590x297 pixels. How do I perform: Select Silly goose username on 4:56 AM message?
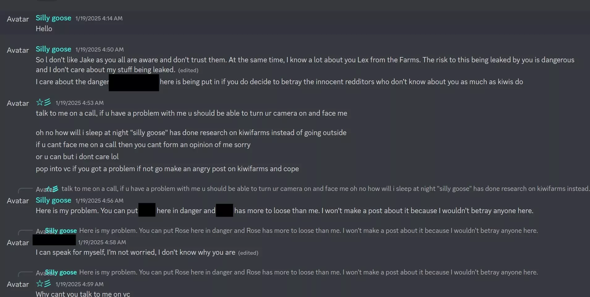coord(53,200)
